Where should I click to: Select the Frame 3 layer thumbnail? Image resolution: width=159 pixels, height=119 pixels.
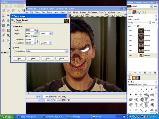click(x=141, y=46)
